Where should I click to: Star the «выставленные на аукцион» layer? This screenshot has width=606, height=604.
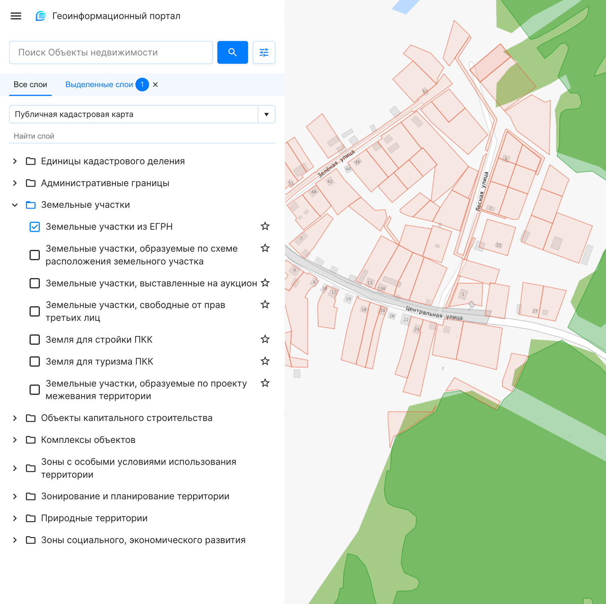[x=265, y=283]
